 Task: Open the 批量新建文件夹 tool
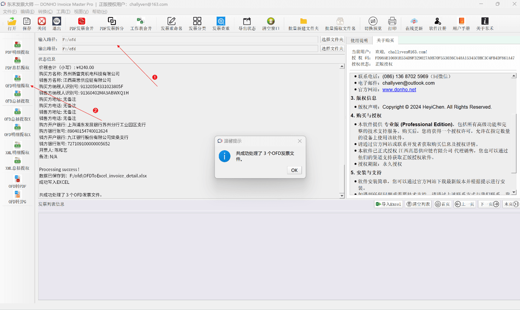(x=303, y=24)
